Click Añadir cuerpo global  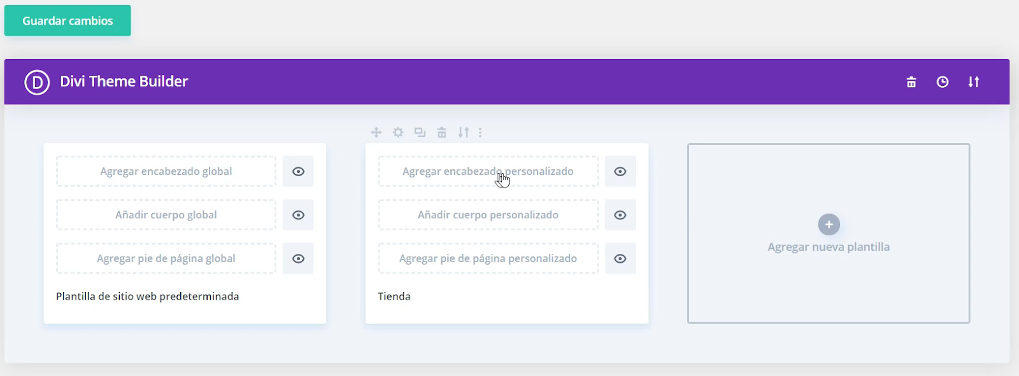[166, 215]
